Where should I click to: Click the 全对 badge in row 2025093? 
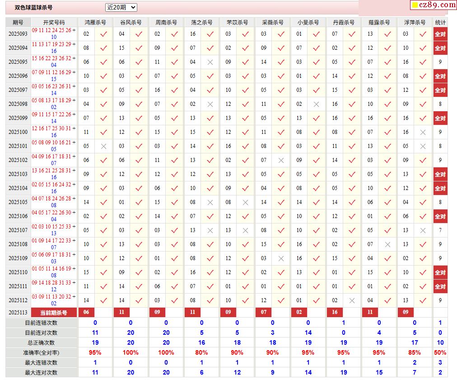point(440,34)
